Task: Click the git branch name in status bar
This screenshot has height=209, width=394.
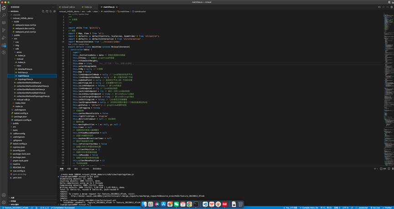Action: (16, 208)
